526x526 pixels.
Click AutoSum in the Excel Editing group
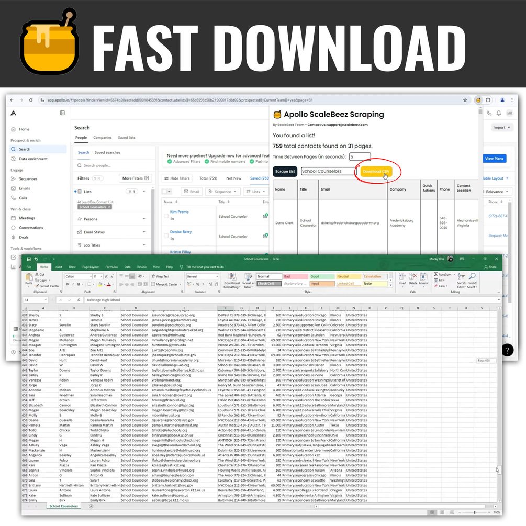coord(444,274)
